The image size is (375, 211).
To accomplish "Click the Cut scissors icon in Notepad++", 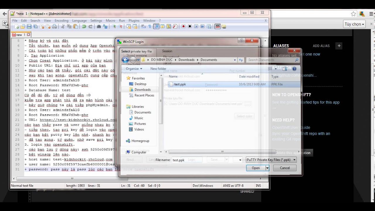I will click(63, 26).
